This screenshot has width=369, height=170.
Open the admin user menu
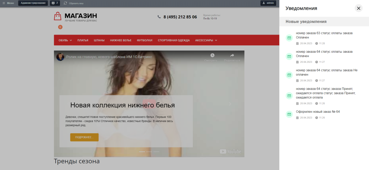tap(268, 3)
